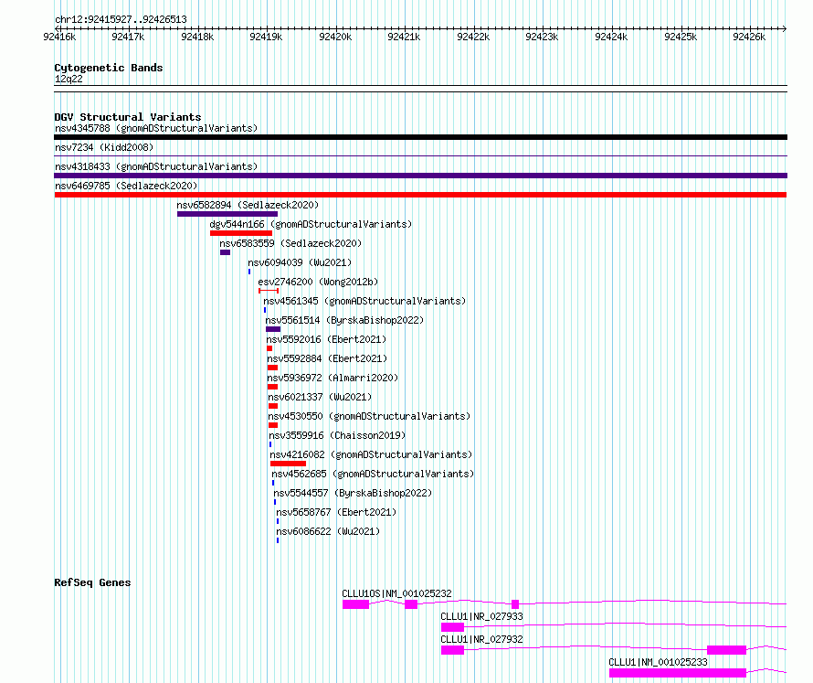The image size is (813, 683).
Task: Select the nsv7234 (Kidd2008) label
Action: (104, 147)
